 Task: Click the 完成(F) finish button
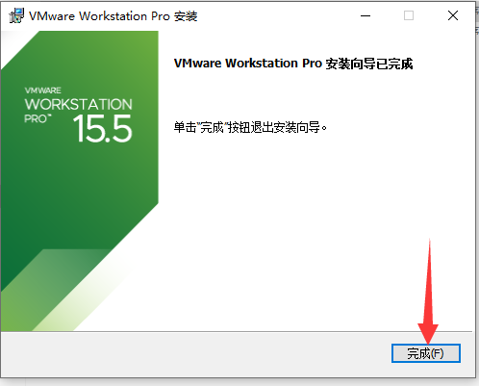click(426, 353)
